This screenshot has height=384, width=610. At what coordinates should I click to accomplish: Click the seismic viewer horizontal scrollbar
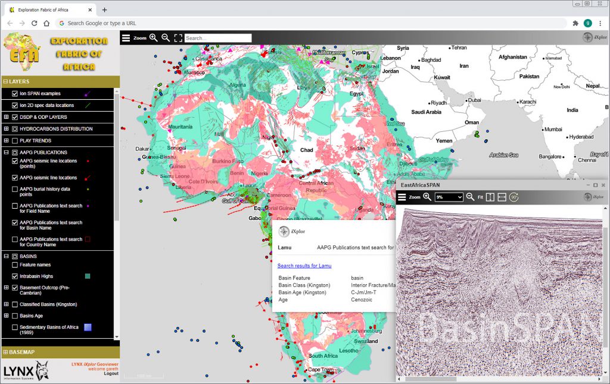[x=431, y=379]
